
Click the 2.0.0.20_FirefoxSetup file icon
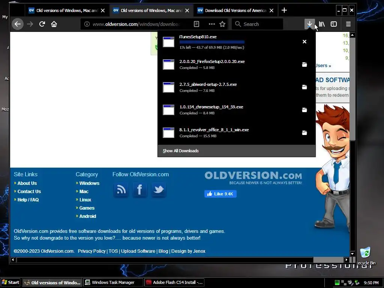tap(169, 64)
